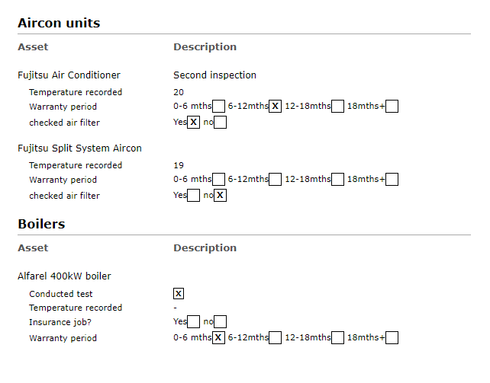Check no air filter for Fujitsu Air Conditioner
The width and height of the screenshot is (490, 383).
(221, 122)
